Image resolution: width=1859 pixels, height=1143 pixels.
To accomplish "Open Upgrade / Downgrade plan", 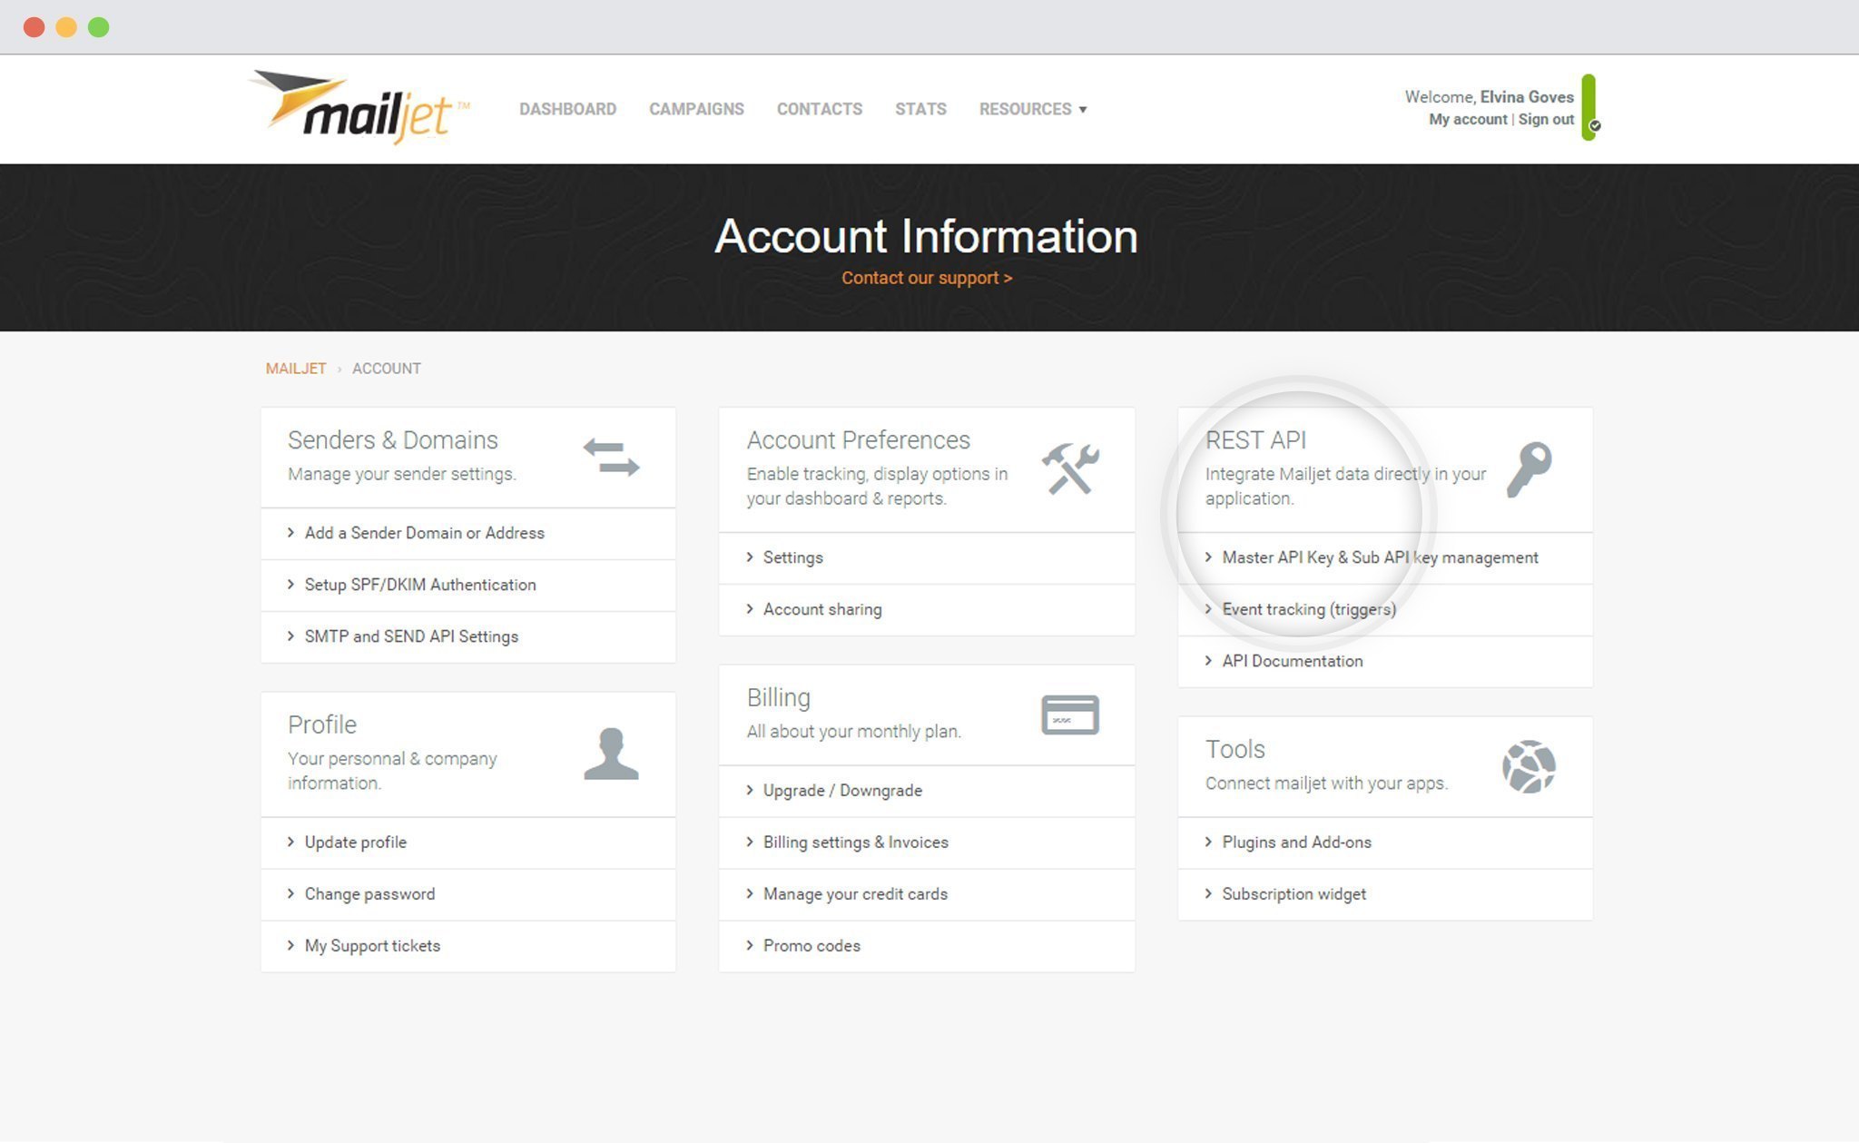I will tap(927, 791).
